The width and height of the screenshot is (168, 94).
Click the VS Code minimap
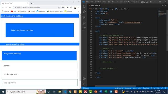pyautogui.click(x=162, y=14)
